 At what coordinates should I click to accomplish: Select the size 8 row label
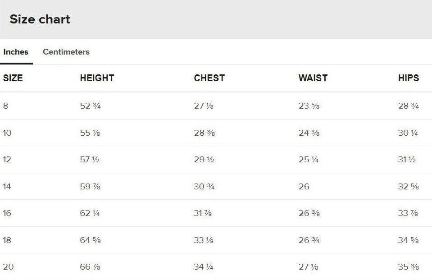click(5, 106)
